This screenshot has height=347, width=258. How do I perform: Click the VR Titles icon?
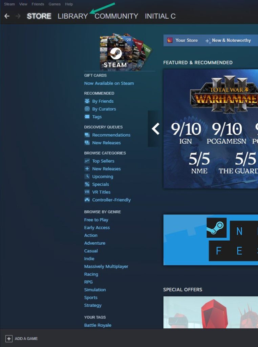[x=87, y=192]
